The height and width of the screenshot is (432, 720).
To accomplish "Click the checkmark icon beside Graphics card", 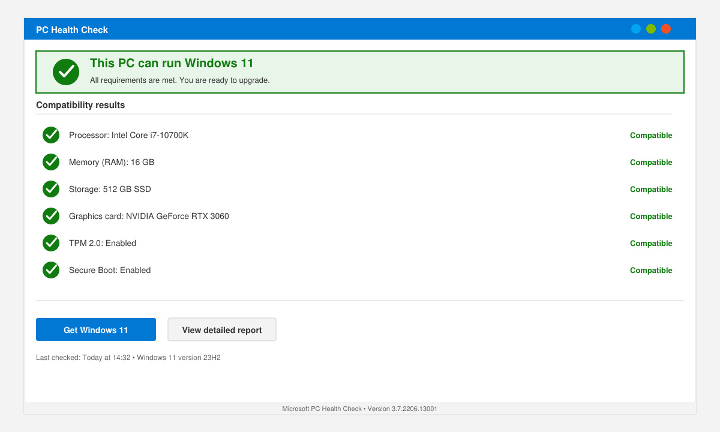I will pos(51,216).
